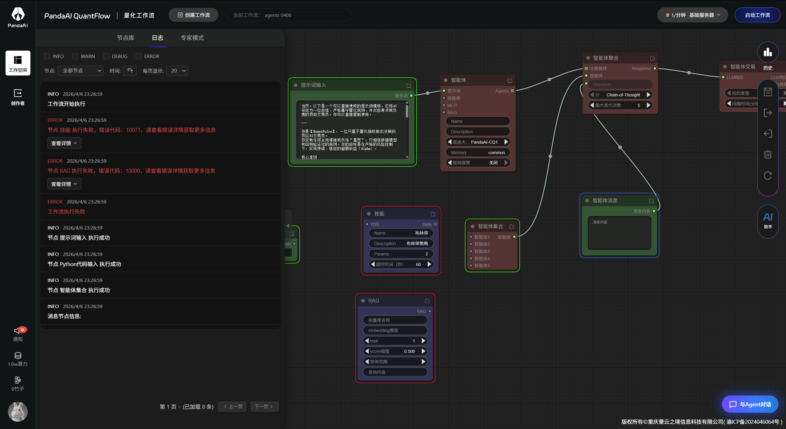Enable the INFO log filter checkbox
Viewport: 786px width, 429px height.
47,56
